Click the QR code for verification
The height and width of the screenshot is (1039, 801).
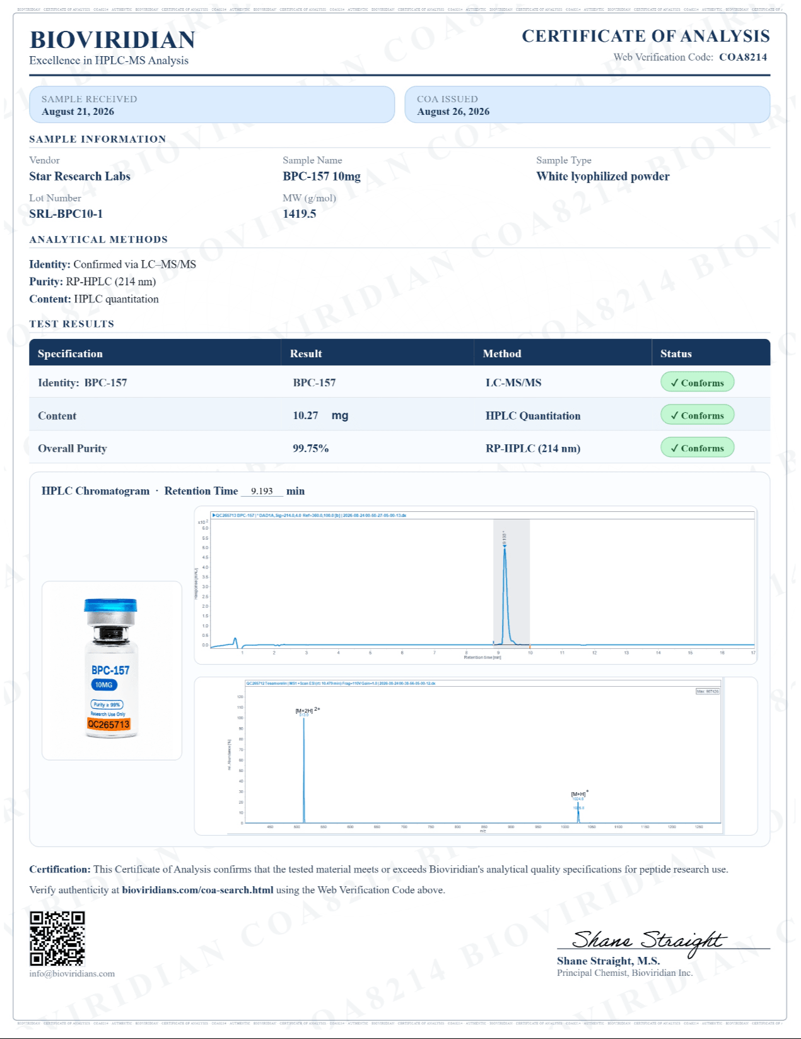point(57,938)
